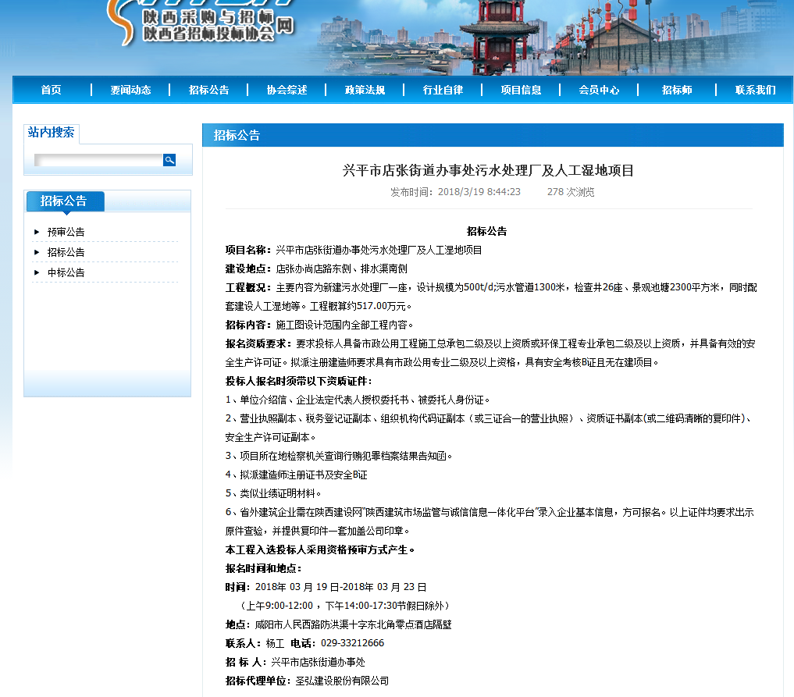This screenshot has height=697, width=794.
Task: Open 联系我们 in the navigation bar
Action: tap(755, 90)
